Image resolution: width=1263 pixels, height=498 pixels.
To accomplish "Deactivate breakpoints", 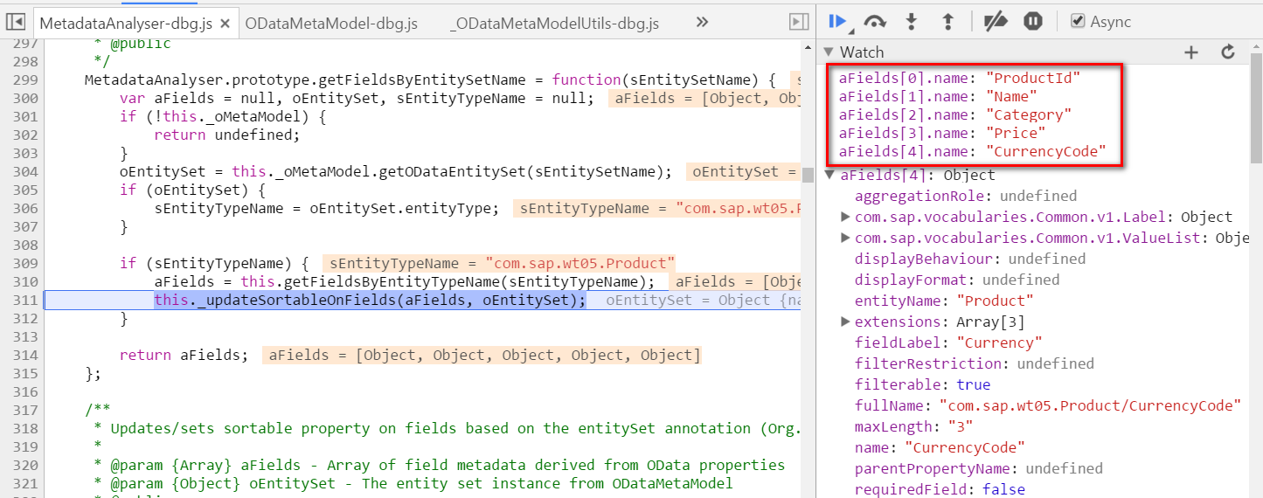I will pyautogui.click(x=996, y=22).
